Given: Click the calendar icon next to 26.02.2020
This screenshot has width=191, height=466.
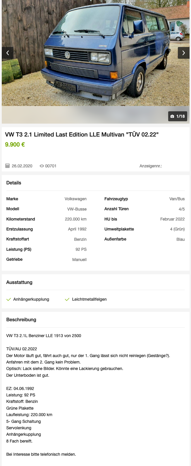Looking at the screenshot, I should (x=8, y=166).
